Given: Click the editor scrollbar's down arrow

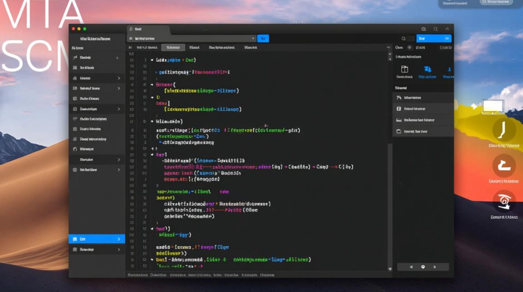Looking at the screenshot, I should tap(390, 269).
